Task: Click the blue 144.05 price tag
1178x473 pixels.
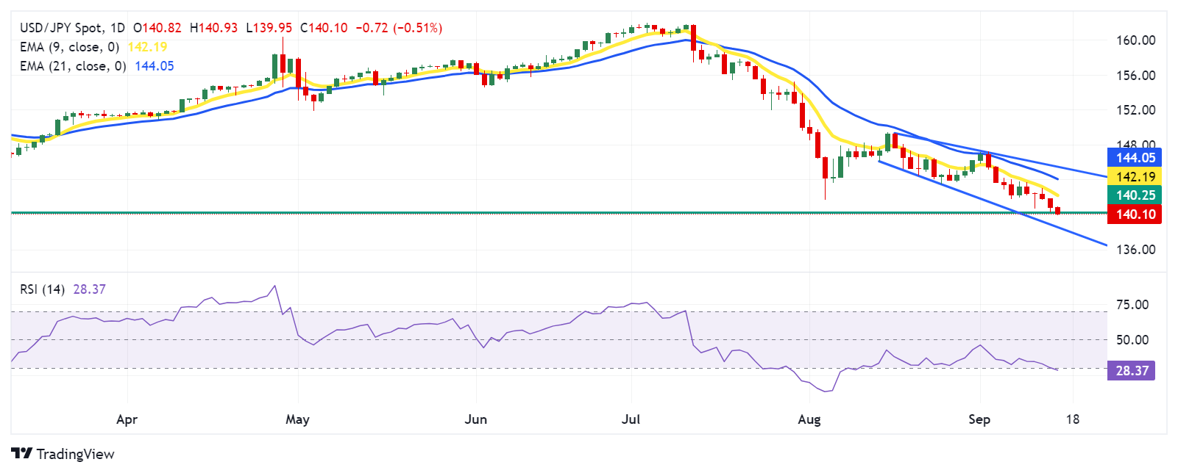Action: click(x=1134, y=157)
